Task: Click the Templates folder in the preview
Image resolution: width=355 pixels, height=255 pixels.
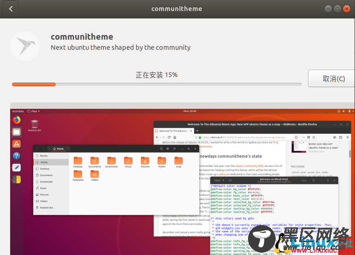Action: coord(78,176)
